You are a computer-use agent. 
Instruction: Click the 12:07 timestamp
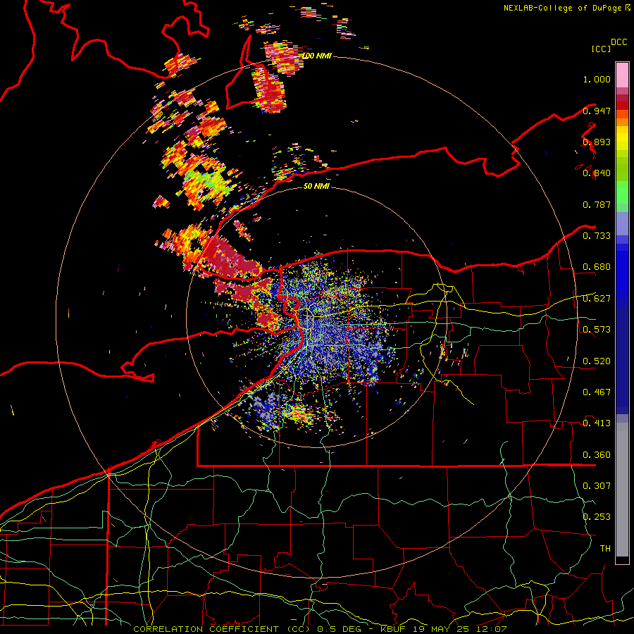click(491, 629)
